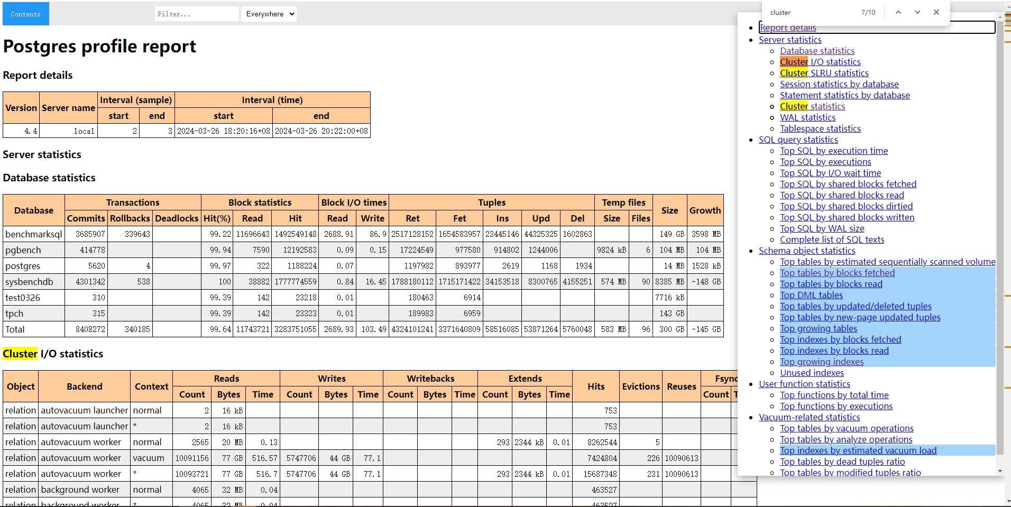The height and width of the screenshot is (507, 1011).
Task: Click the Evictions column header
Action: click(x=641, y=386)
